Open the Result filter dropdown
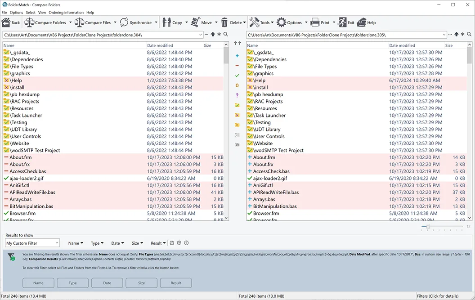Screen dimensions: 475x300 [x=158, y=243]
